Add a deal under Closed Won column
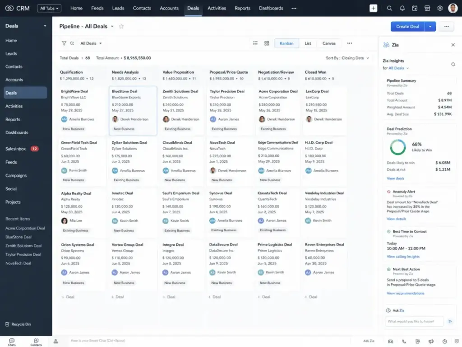462x347 pixels. pyautogui.click(x=311, y=297)
